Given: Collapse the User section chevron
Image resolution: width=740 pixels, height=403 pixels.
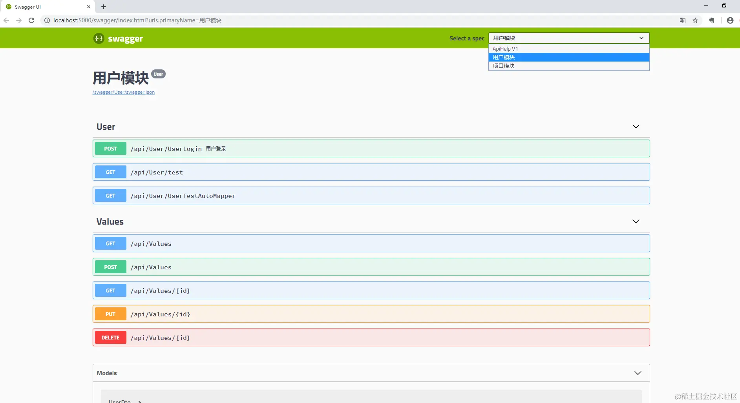Looking at the screenshot, I should [x=636, y=126].
